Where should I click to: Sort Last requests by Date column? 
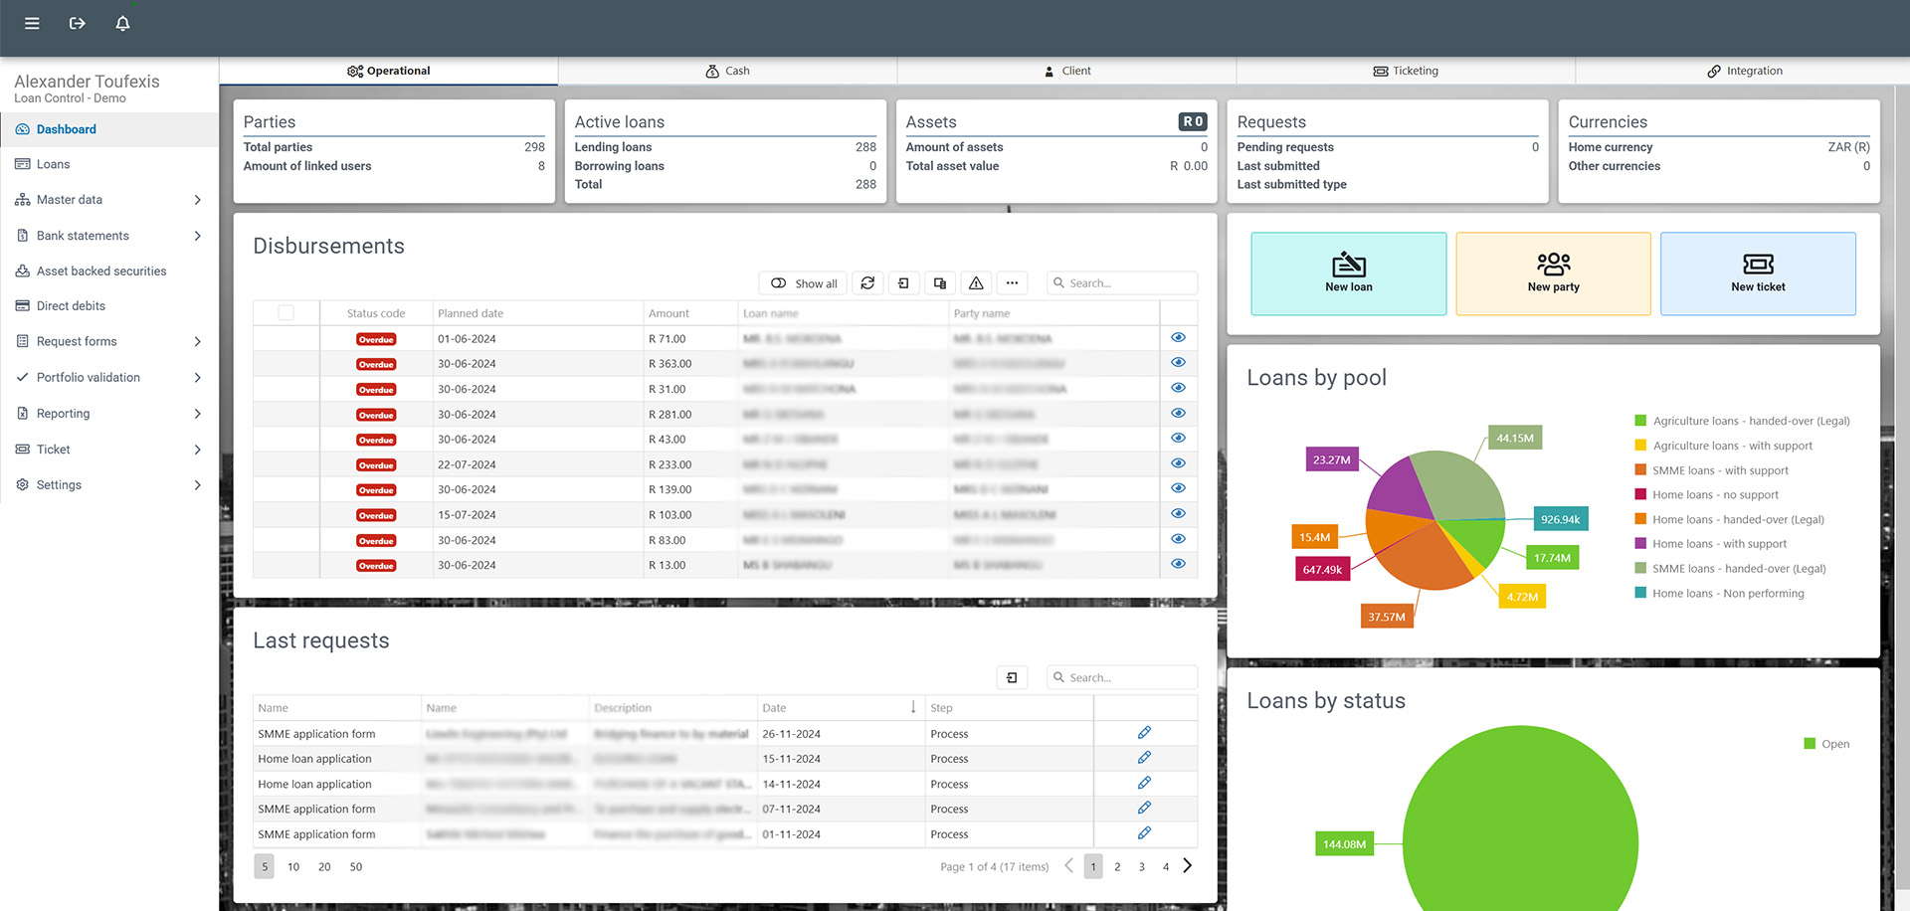tap(841, 708)
